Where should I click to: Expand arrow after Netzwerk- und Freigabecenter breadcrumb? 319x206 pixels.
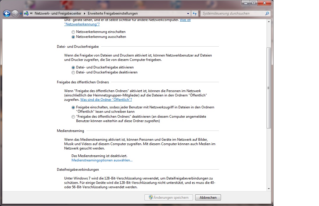84,13
